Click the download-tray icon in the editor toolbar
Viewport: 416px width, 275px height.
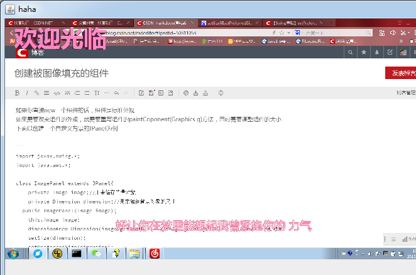[195, 93]
